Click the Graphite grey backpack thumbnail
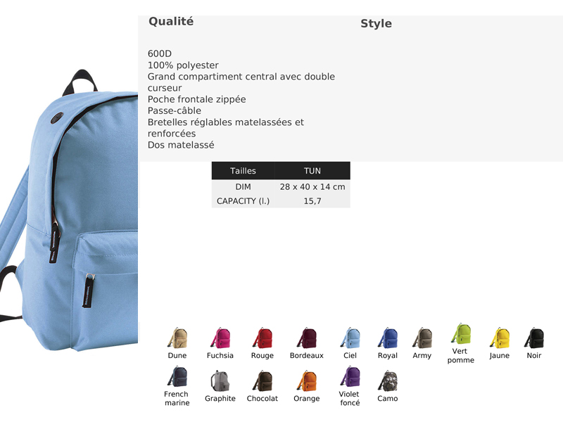 click(x=220, y=381)
